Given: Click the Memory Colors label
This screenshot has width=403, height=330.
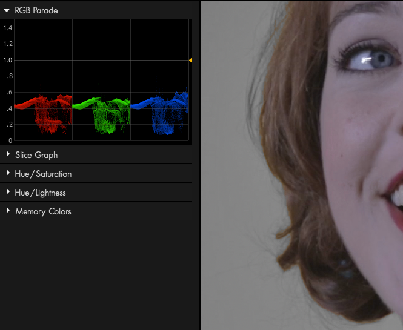Looking at the screenshot, I should 43,211.
